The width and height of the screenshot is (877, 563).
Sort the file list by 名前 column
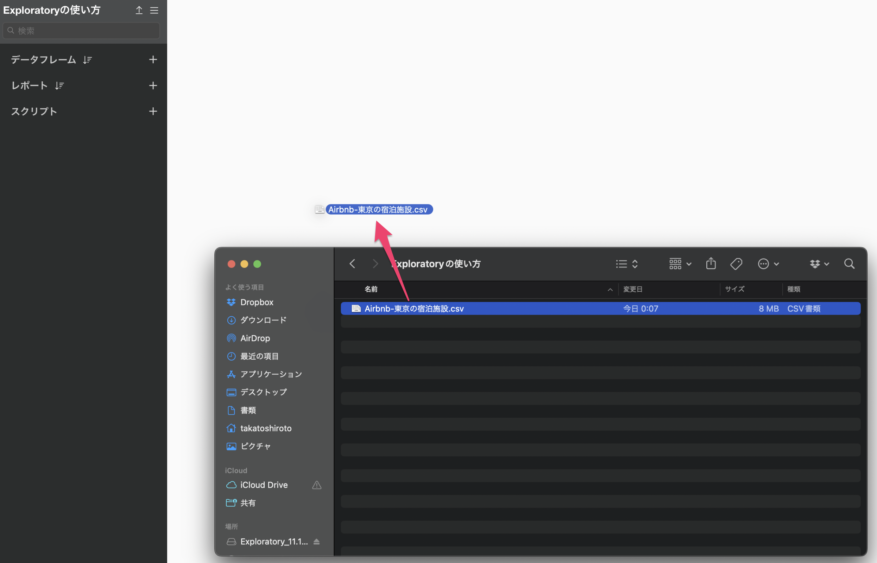pos(371,289)
